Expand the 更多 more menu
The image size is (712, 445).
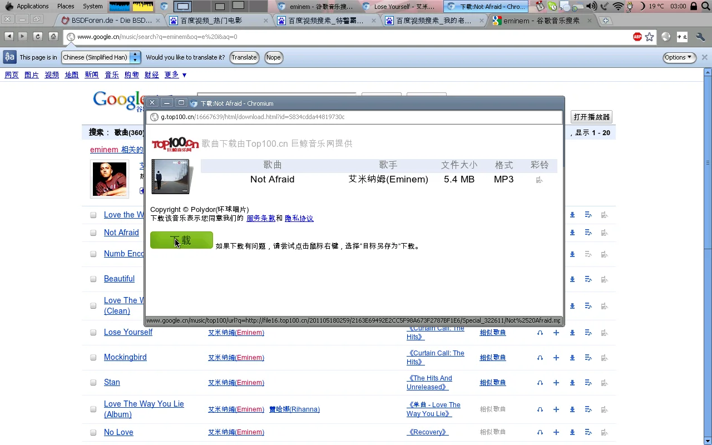175,75
